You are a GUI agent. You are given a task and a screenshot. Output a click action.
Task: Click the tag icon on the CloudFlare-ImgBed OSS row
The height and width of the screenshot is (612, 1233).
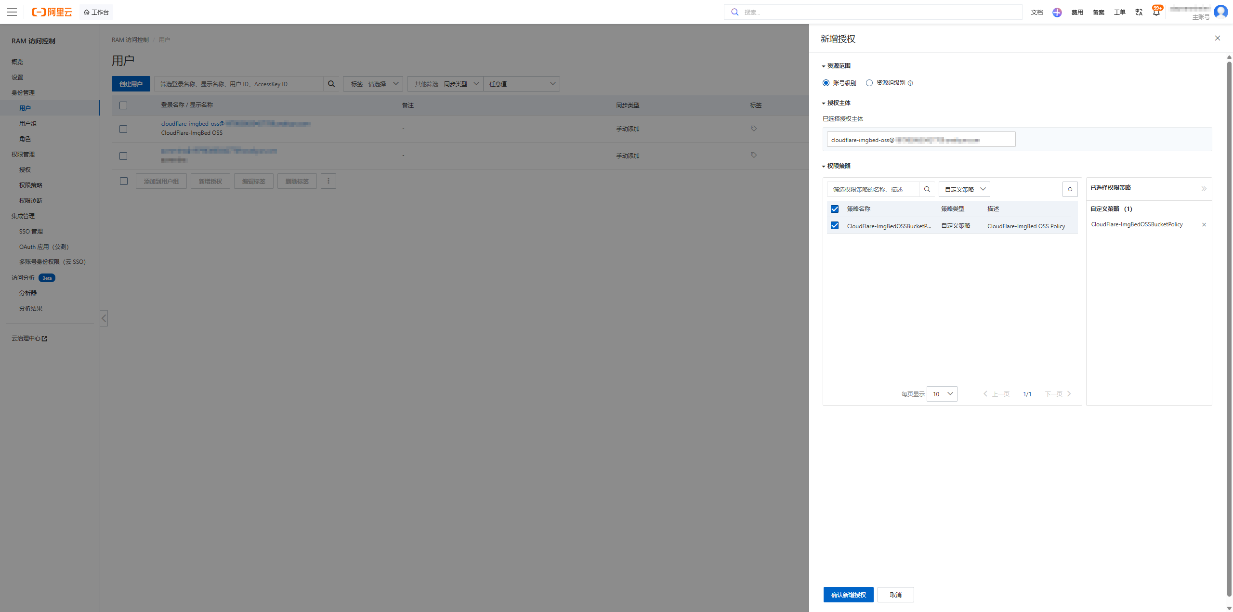tap(754, 128)
